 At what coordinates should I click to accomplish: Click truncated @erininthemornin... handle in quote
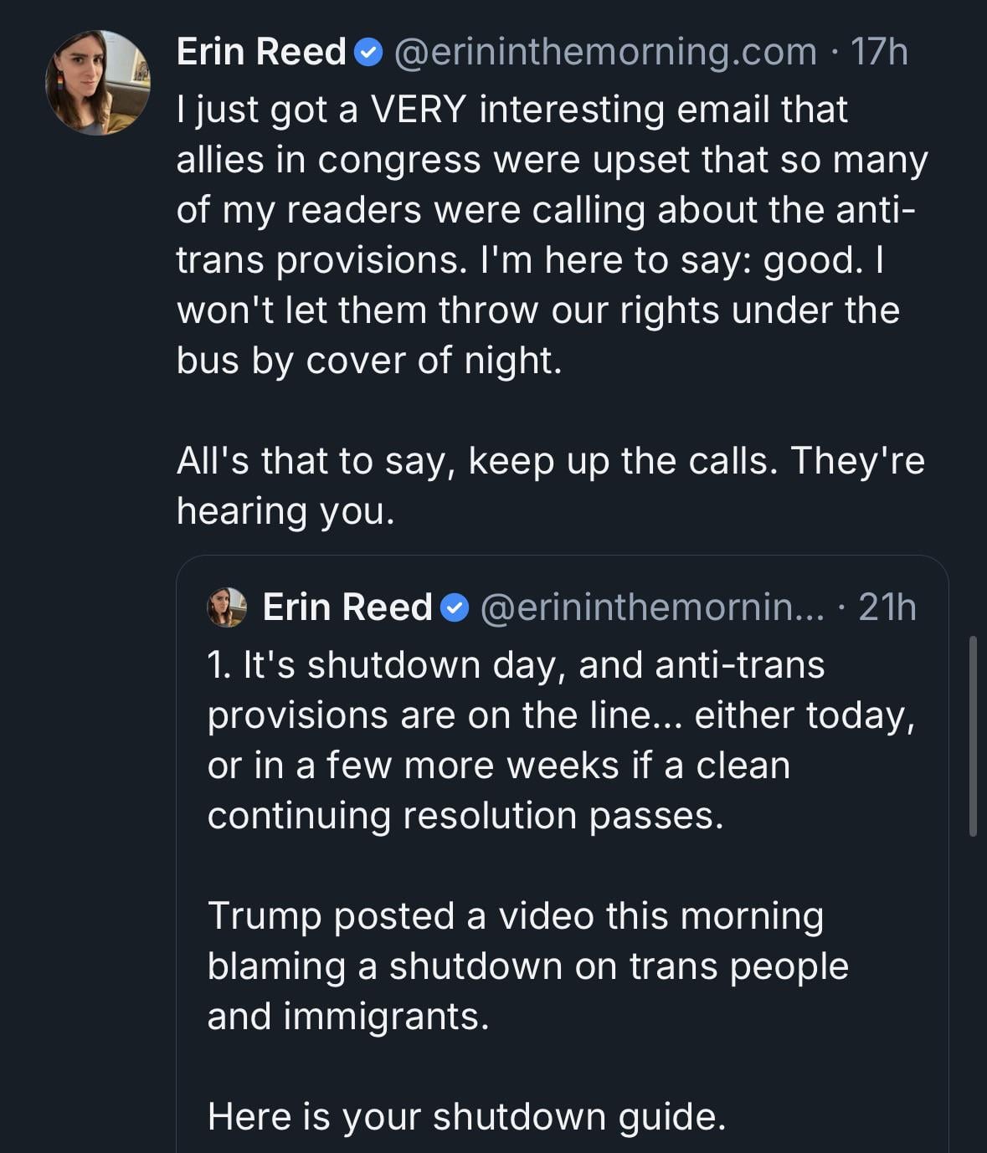[651, 607]
